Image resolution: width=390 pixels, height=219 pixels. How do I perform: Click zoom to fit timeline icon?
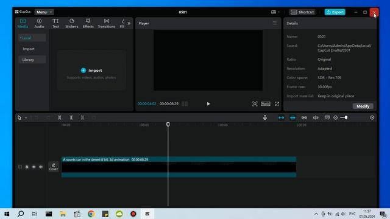point(372,117)
